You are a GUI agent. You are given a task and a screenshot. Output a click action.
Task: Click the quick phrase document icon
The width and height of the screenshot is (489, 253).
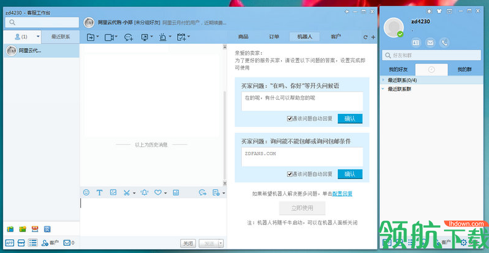[x=216, y=193]
